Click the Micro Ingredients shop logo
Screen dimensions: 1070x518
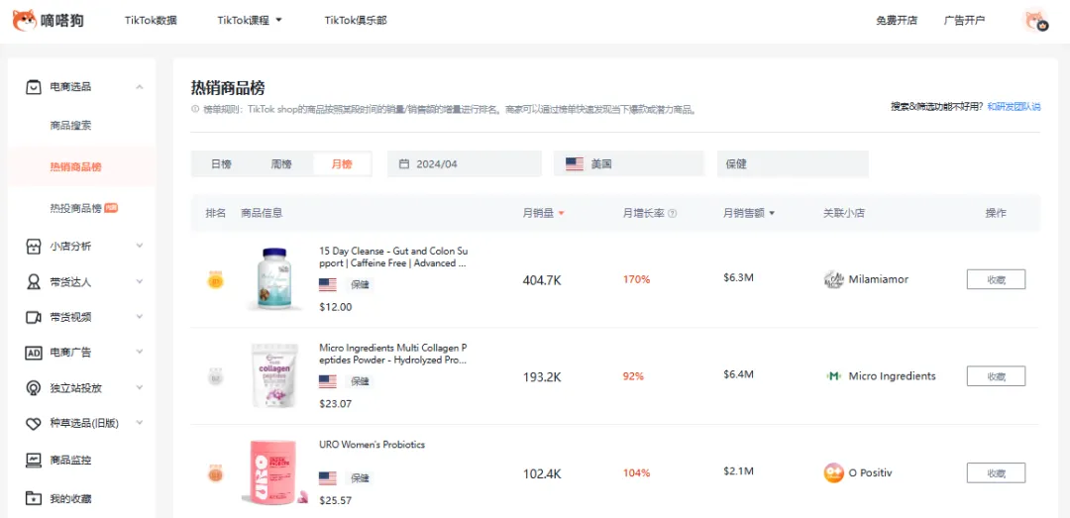click(834, 376)
